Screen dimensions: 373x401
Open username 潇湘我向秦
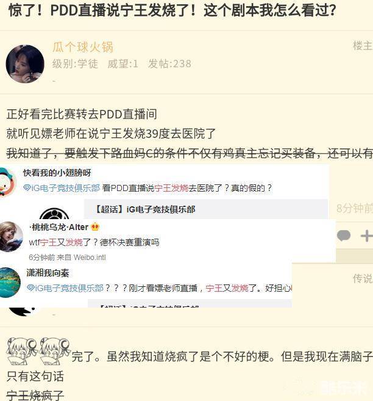pyautogui.click(x=48, y=273)
